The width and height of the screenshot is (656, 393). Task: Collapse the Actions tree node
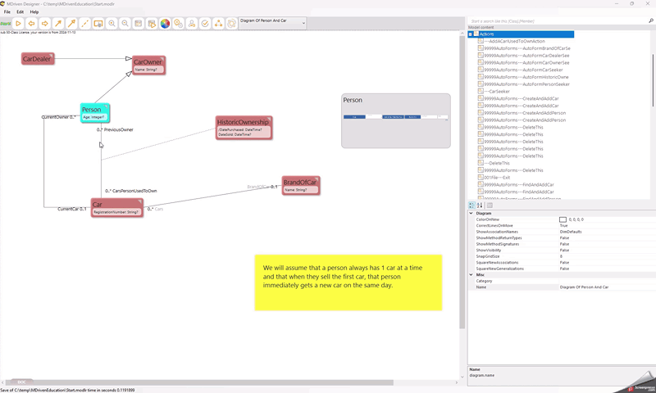click(471, 34)
